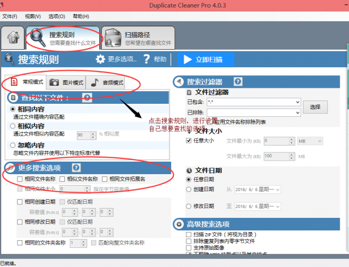Click the 相似度 percent stepper
The width and height of the screenshot is (349, 267).
click(93, 135)
